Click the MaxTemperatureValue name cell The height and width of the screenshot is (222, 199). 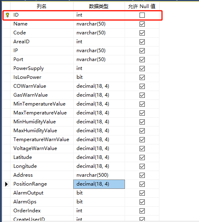42,113
